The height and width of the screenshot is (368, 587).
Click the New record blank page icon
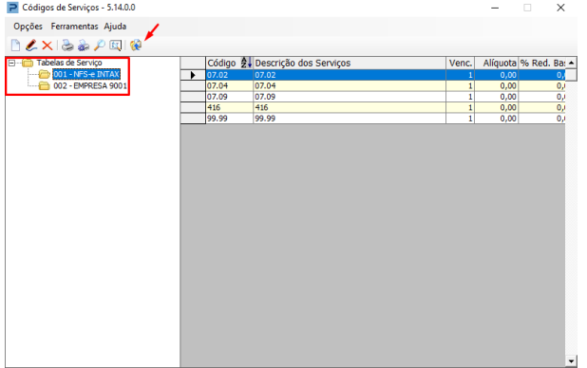pyautogui.click(x=15, y=46)
